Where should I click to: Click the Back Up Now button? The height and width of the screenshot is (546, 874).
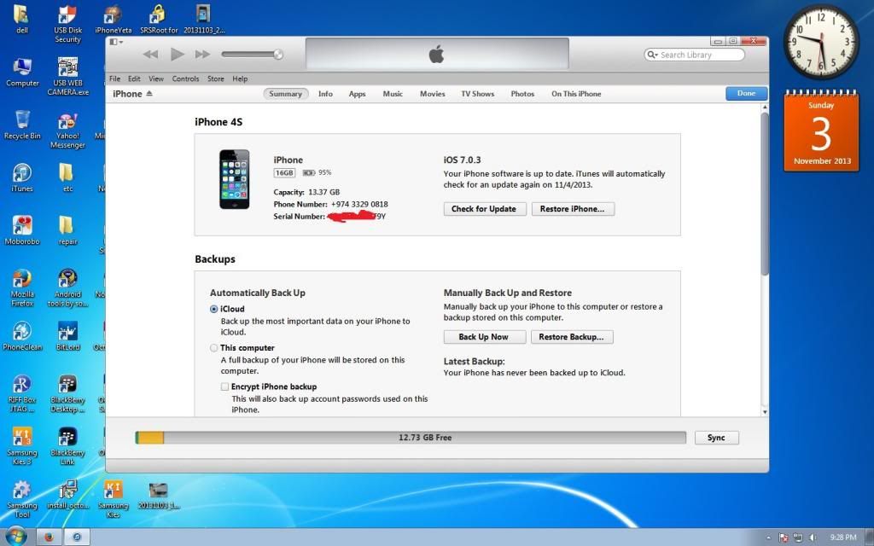pyautogui.click(x=483, y=337)
